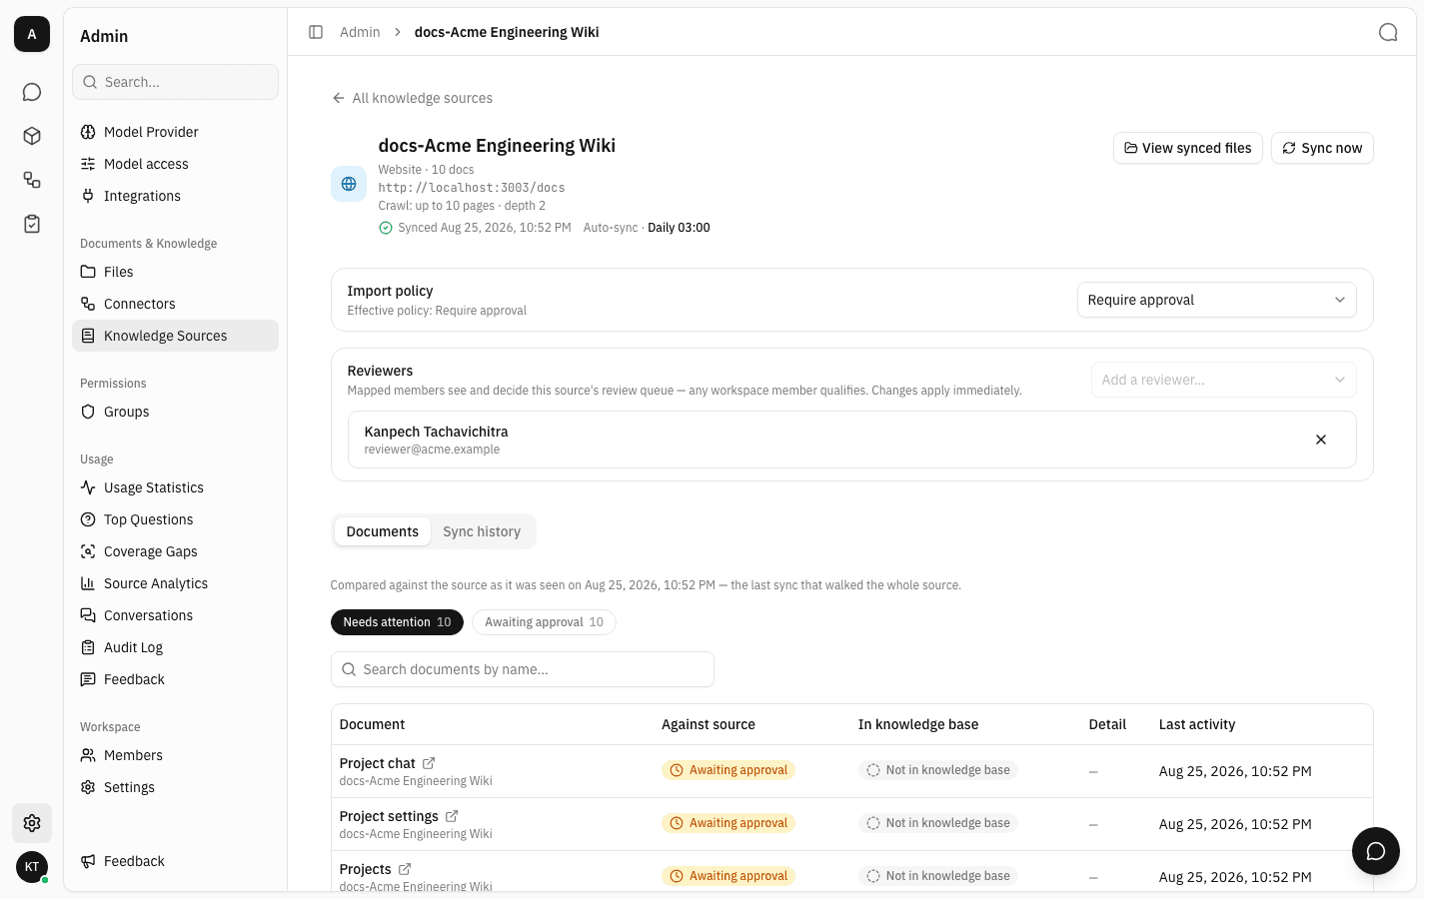The height and width of the screenshot is (899, 1439).
Task: Click Last activity column header
Action: pyautogui.click(x=1197, y=724)
